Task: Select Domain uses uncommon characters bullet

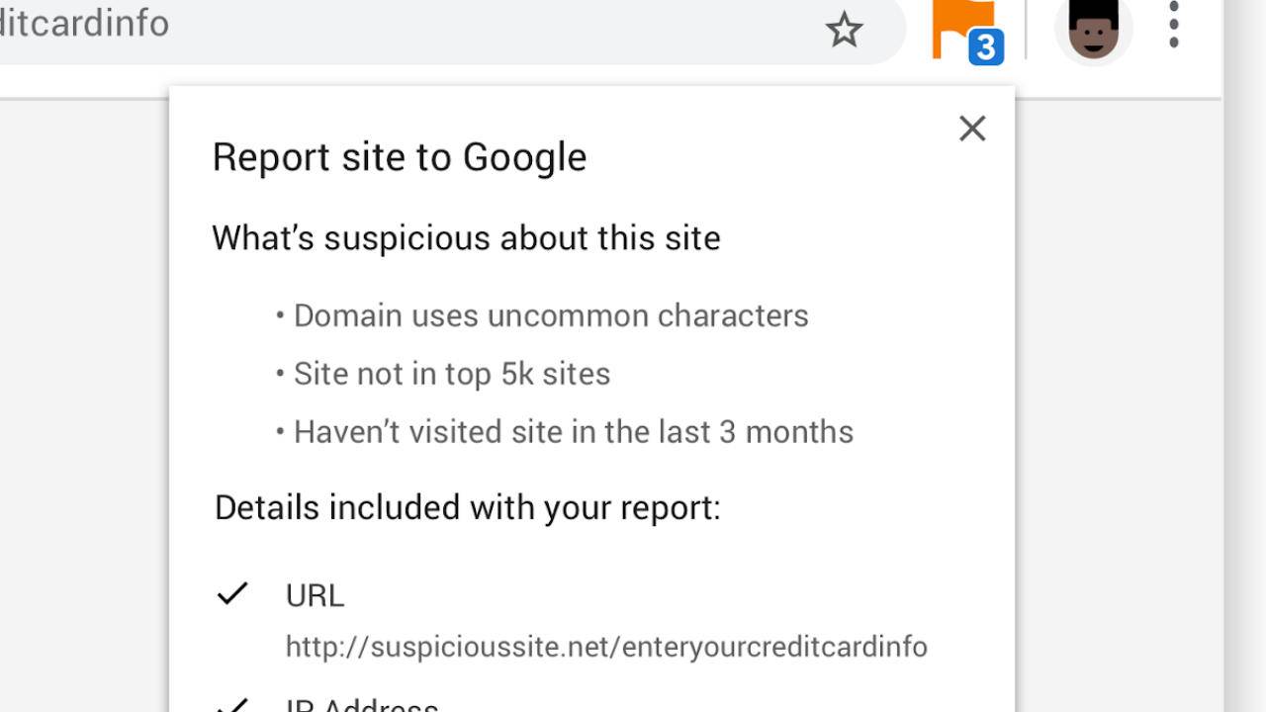Action: click(542, 315)
